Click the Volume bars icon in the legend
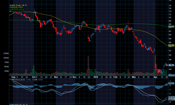The height and width of the screenshot is (105, 175). tap(10, 11)
